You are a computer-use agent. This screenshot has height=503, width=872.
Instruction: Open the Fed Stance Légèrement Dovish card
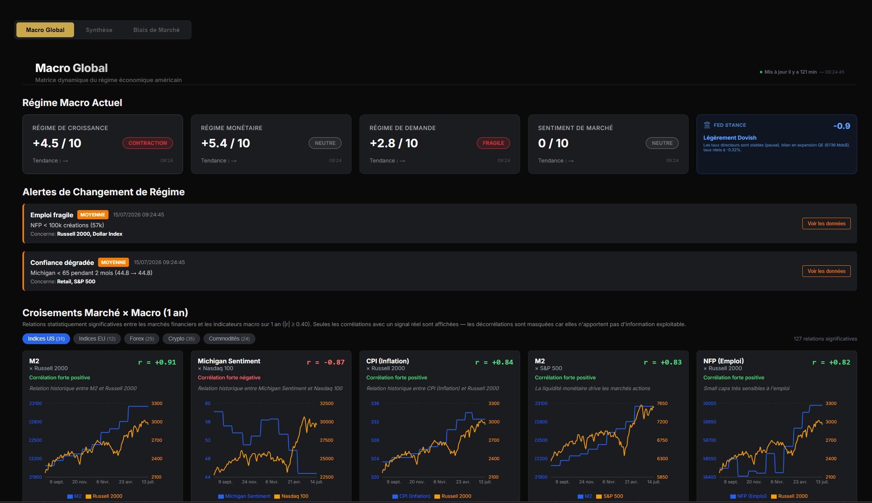[x=777, y=144]
